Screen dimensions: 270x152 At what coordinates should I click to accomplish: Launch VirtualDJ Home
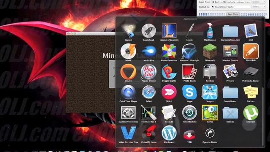[148, 133]
